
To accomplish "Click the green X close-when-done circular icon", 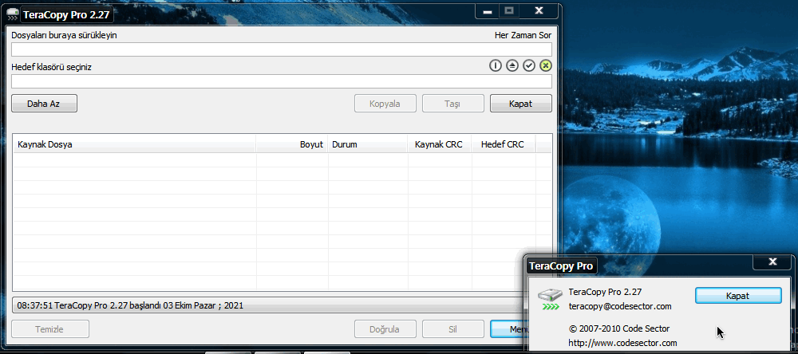I will (546, 65).
